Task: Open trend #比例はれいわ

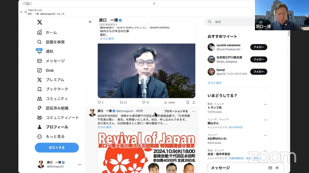Action: coord(217,138)
